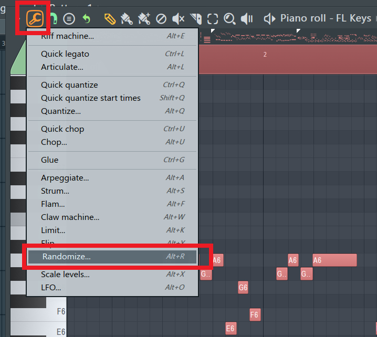Select the pencil Draw tool
The width and height of the screenshot is (377, 337).
(x=110, y=19)
